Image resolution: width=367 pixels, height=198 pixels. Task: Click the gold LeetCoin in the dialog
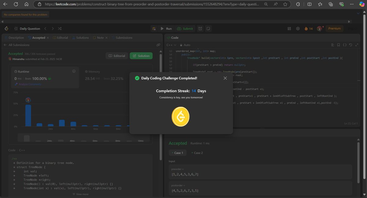[x=180, y=116]
